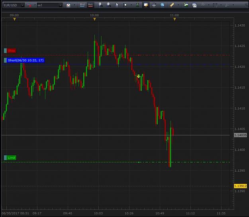The image size is (249, 217).
Task: Click the fan lines drawing tool icon
Action: pyautogui.click(x=227, y=5)
